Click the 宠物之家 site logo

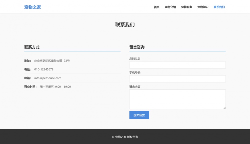click(32, 7)
